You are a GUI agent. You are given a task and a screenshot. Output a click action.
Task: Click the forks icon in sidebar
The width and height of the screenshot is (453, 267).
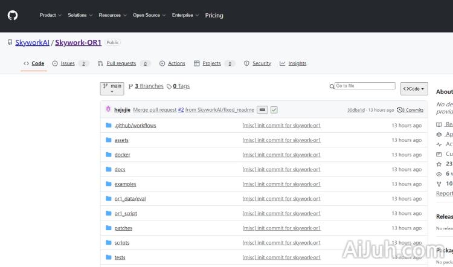439,183
